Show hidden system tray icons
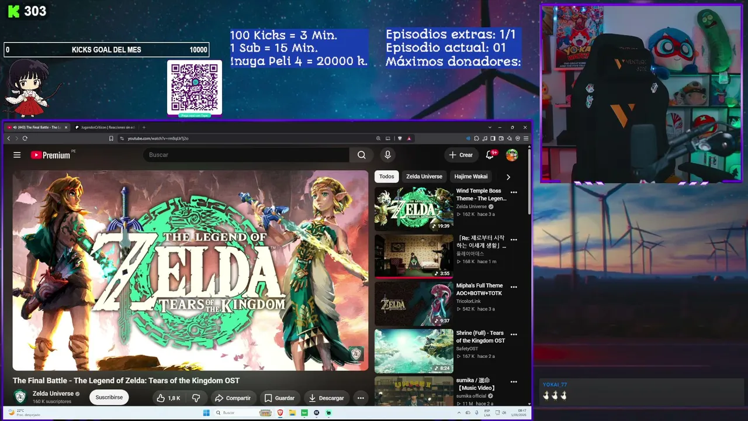The width and height of the screenshot is (748, 421). click(x=459, y=413)
